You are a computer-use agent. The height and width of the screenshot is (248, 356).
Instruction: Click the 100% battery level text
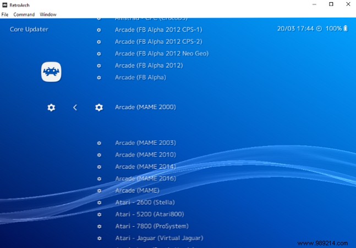(x=333, y=29)
